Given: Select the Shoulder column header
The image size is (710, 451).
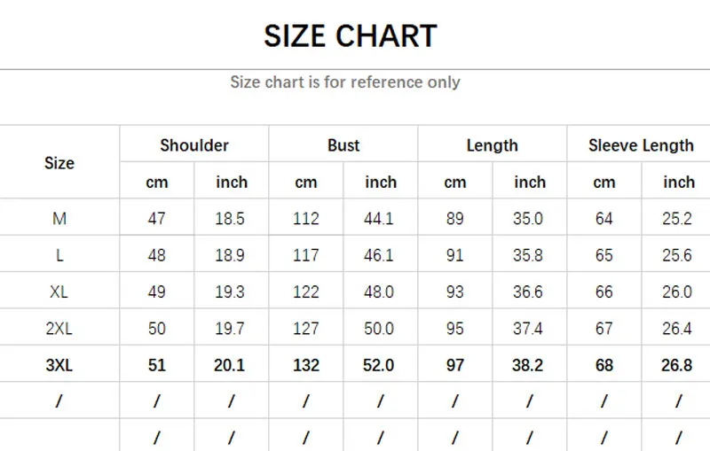Looking at the screenshot, I should click(194, 145).
